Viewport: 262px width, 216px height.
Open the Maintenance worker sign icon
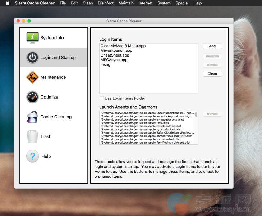coord(32,77)
